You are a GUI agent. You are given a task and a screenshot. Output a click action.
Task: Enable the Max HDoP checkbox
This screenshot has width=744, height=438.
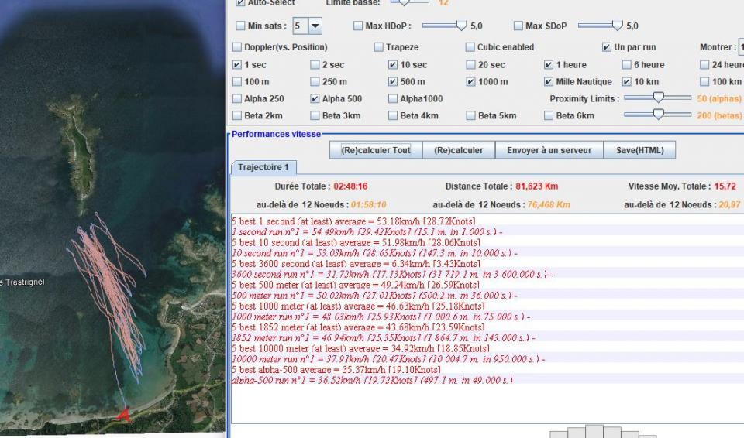(x=358, y=26)
